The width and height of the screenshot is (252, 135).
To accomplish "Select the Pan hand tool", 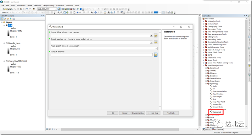I will click(x=64, y=12).
